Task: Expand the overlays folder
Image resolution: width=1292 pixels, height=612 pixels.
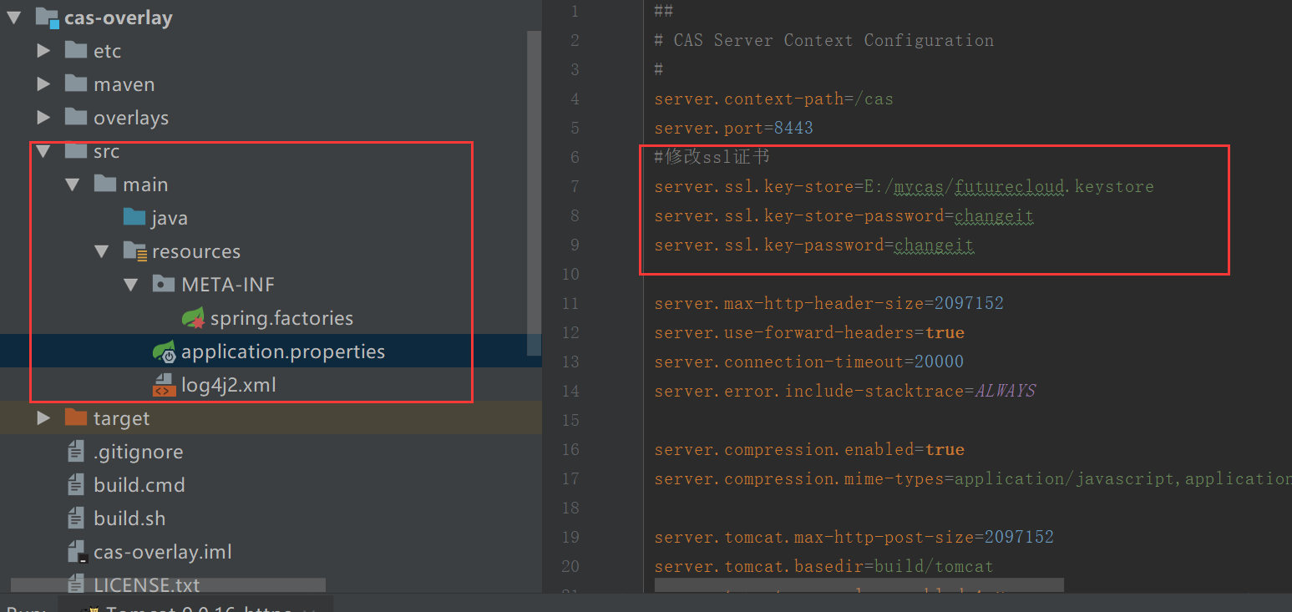Action: [x=43, y=117]
